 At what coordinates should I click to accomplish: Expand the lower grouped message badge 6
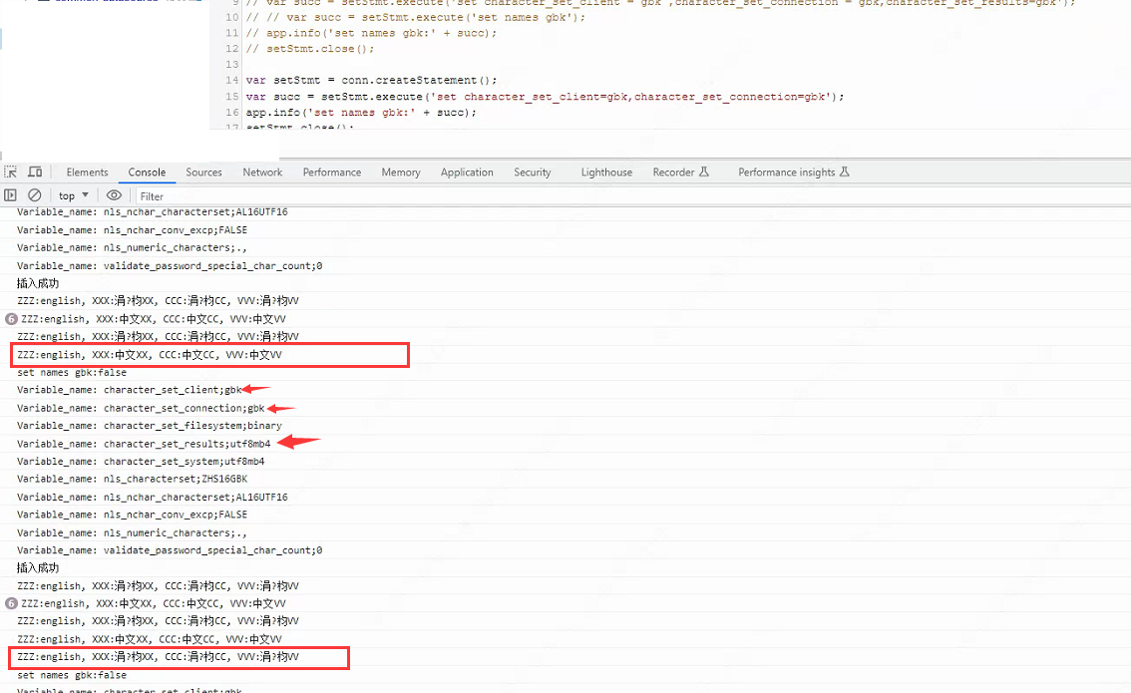12,604
